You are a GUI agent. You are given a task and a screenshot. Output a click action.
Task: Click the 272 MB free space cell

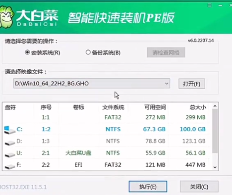[x=155, y=117]
